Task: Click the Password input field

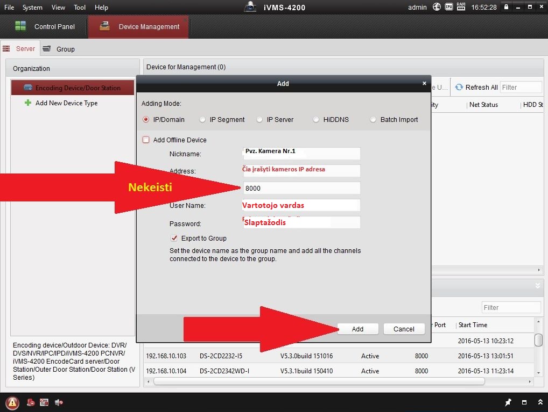Action: pos(301,222)
